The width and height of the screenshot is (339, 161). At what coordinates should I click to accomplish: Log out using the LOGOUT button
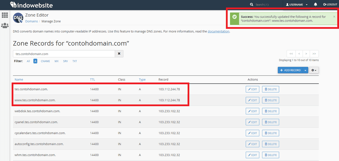(x=330, y=4)
